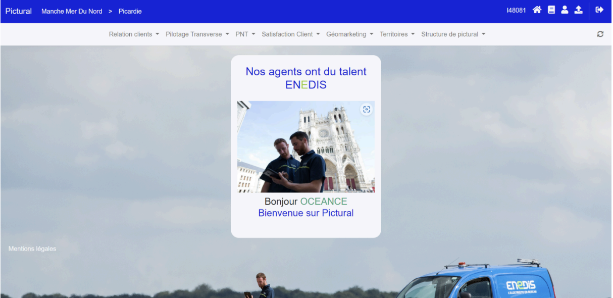Go to the home page icon

[537, 10]
